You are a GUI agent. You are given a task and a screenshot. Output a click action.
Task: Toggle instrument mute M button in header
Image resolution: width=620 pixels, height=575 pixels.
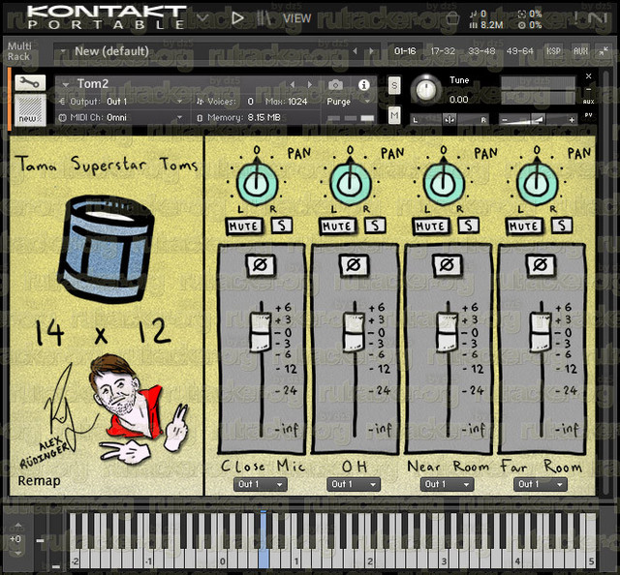(394, 115)
